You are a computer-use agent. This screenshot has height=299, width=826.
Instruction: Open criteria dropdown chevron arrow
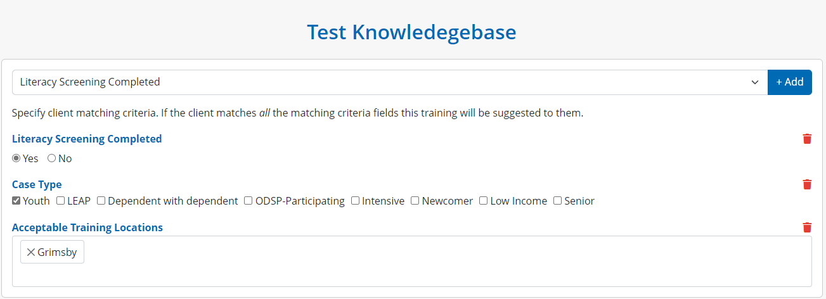pyautogui.click(x=754, y=82)
